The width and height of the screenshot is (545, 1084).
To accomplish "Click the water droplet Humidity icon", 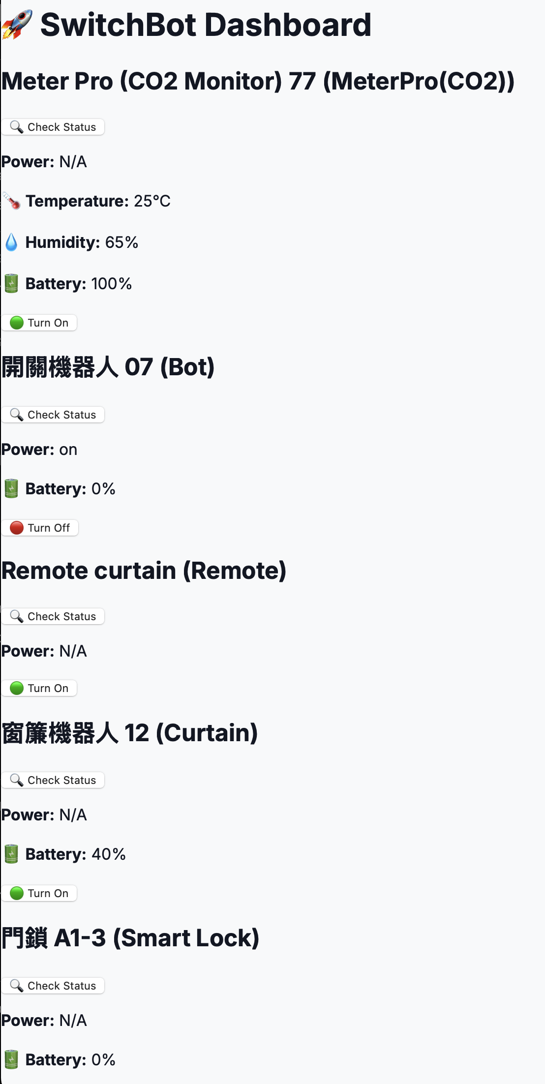I will [x=11, y=242].
